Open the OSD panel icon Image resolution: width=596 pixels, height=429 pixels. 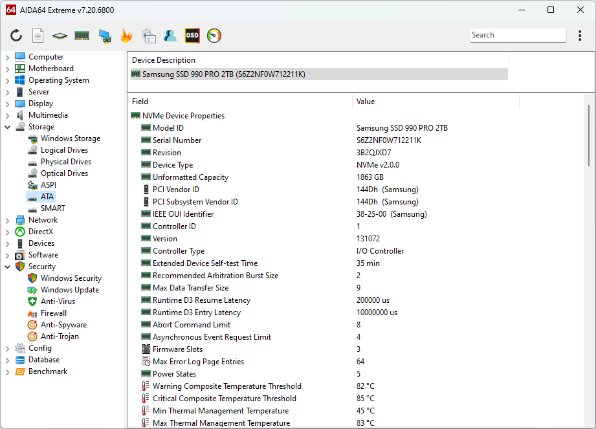point(192,36)
